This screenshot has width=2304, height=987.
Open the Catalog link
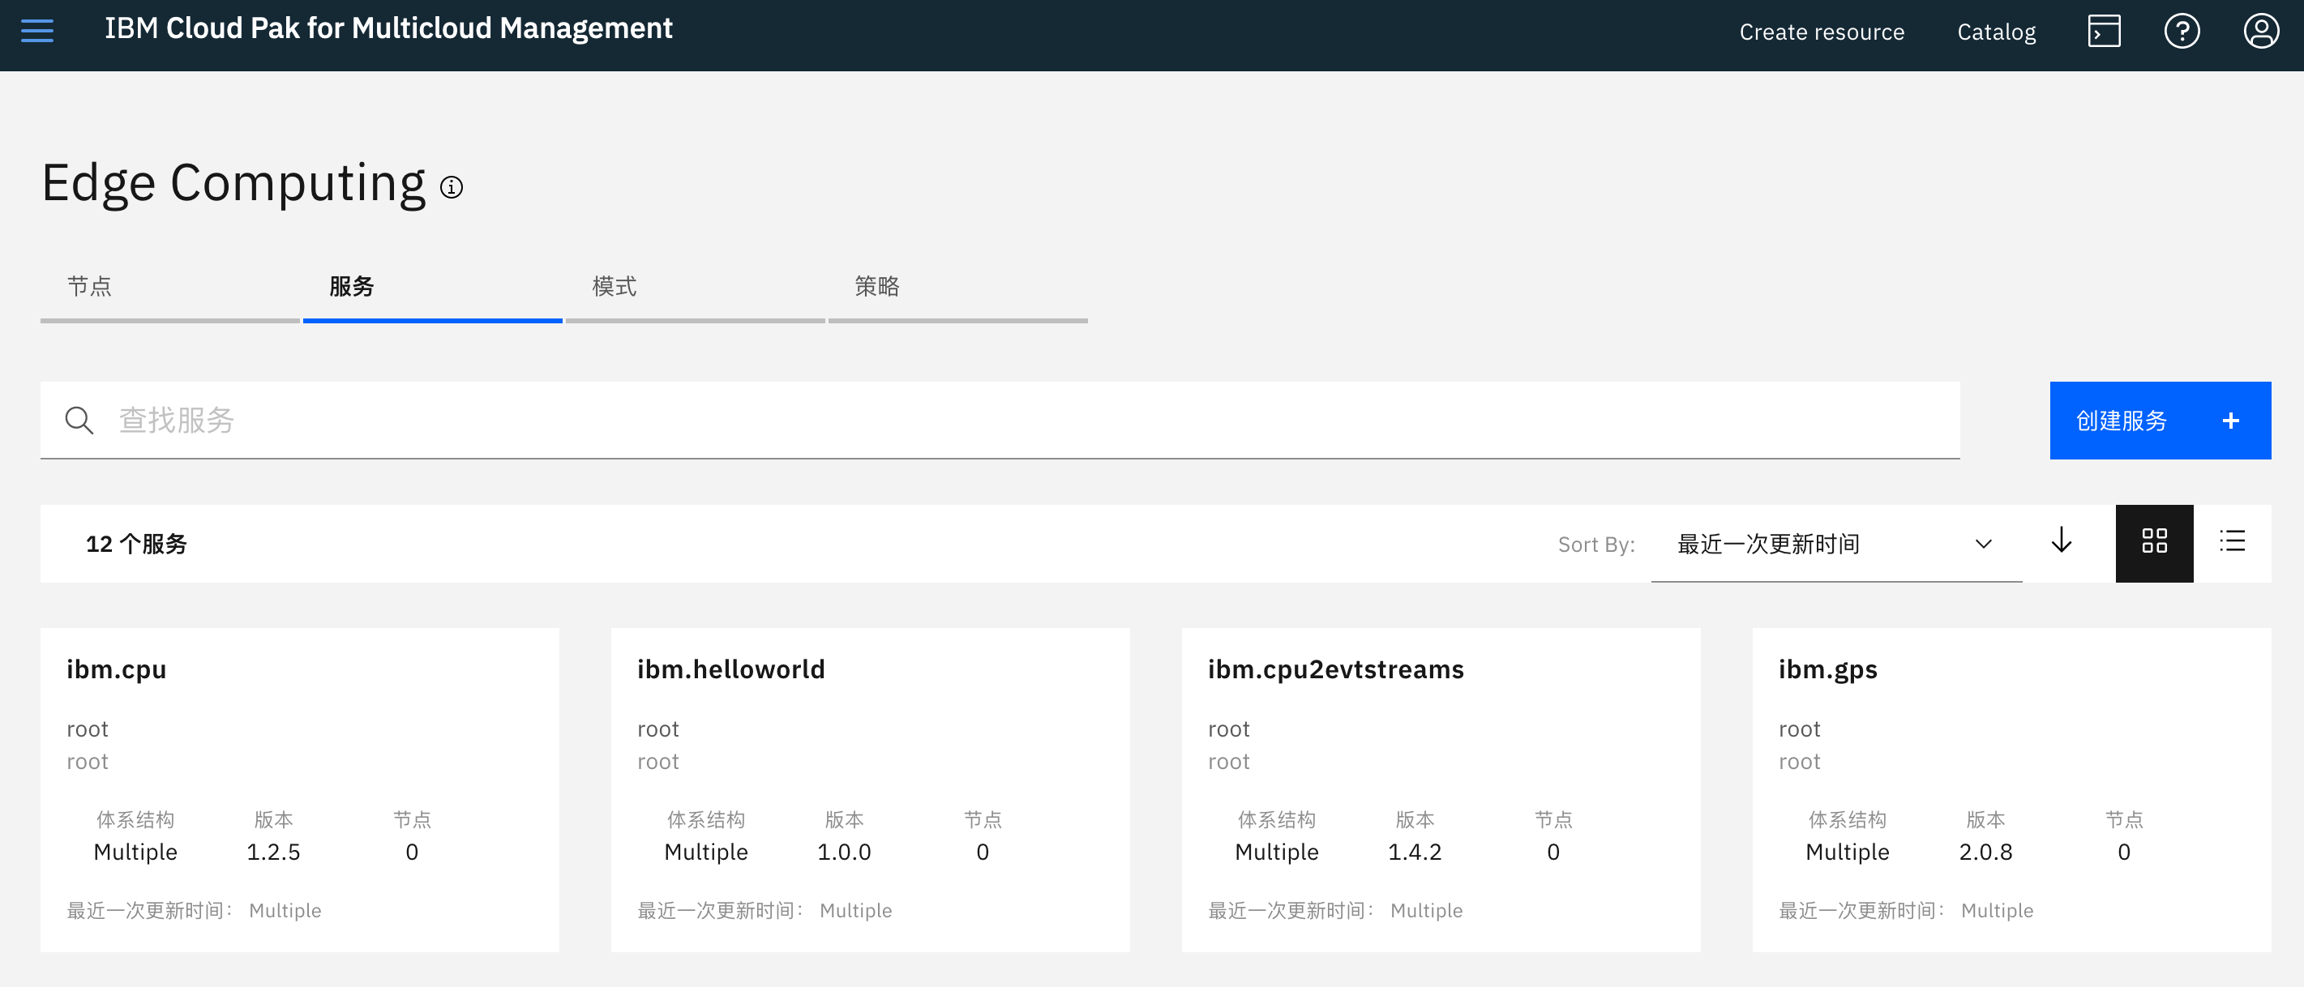coord(1995,32)
